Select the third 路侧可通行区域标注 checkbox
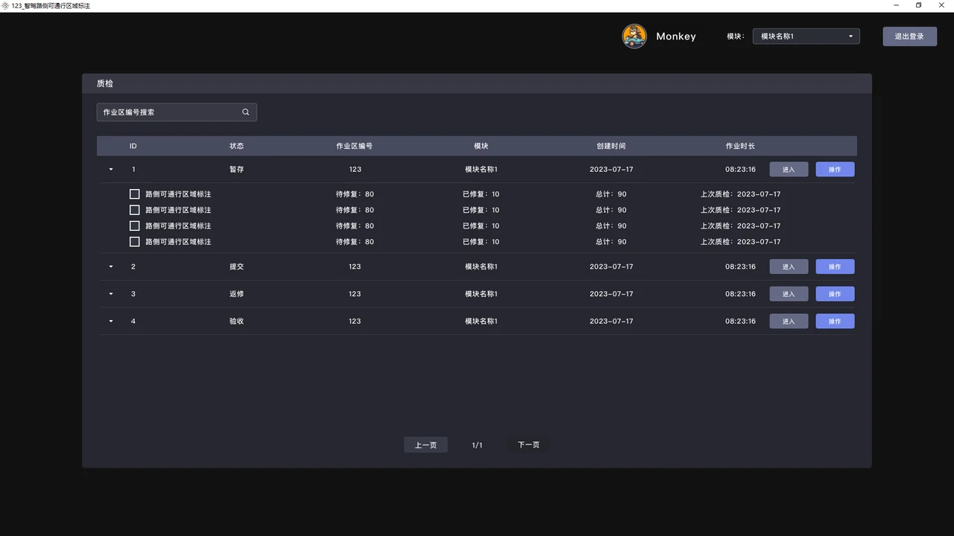954x536 pixels. tap(135, 226)
